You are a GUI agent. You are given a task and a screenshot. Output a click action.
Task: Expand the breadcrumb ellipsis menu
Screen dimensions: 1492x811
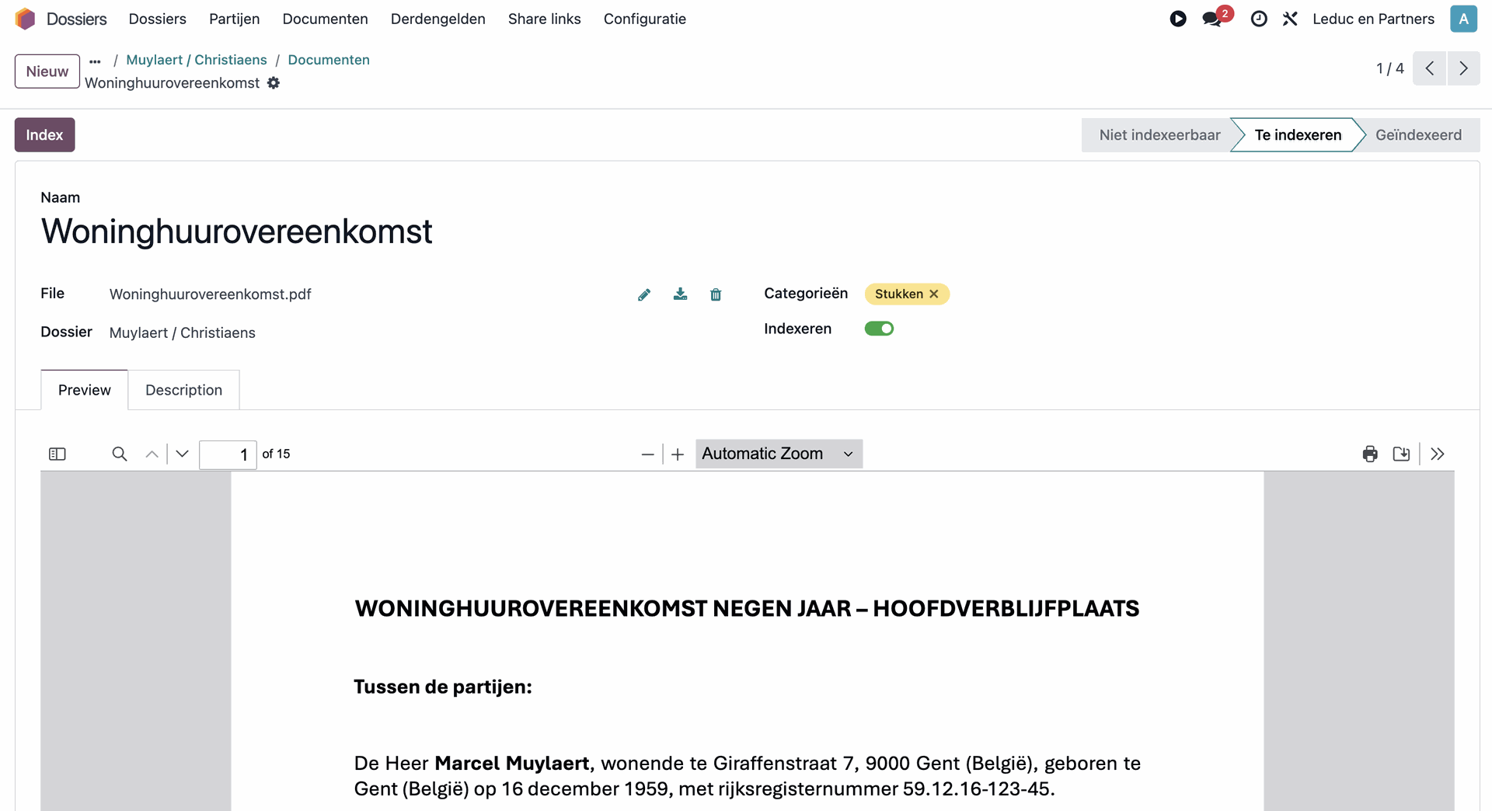click(x=95, y=61)
